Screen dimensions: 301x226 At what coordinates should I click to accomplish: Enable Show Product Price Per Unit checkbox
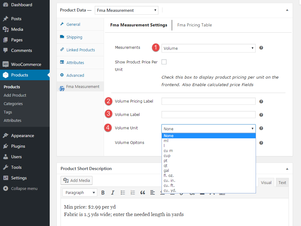[x=164, y=62]
